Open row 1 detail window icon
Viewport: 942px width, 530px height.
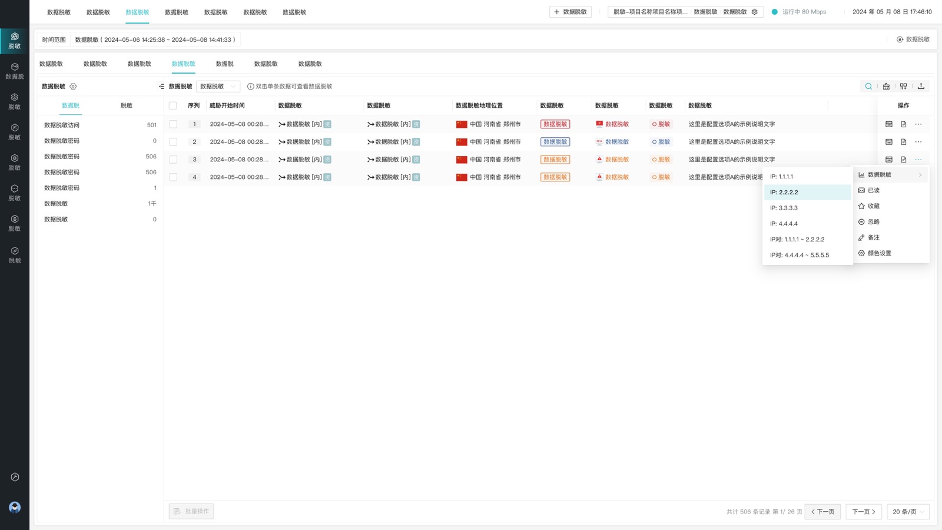click(889, 124)
